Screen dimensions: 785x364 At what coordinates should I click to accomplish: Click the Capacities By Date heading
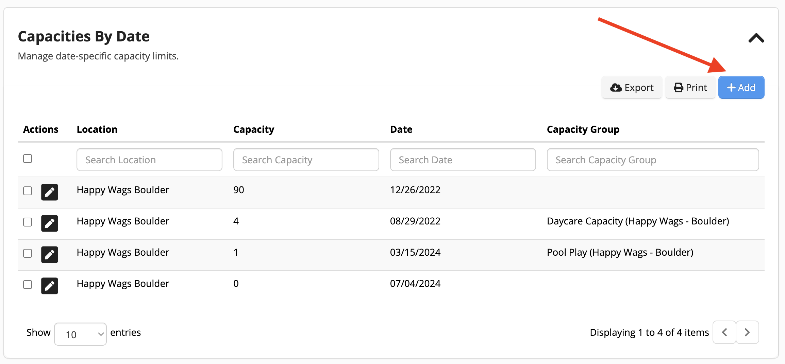pyautogui.click(x=84, y=36)
